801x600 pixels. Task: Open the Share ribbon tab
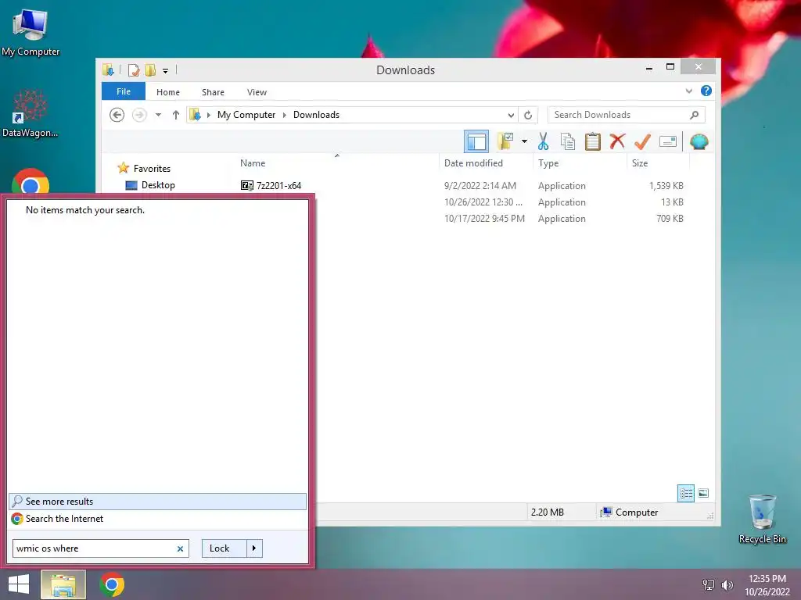(213, 92)
